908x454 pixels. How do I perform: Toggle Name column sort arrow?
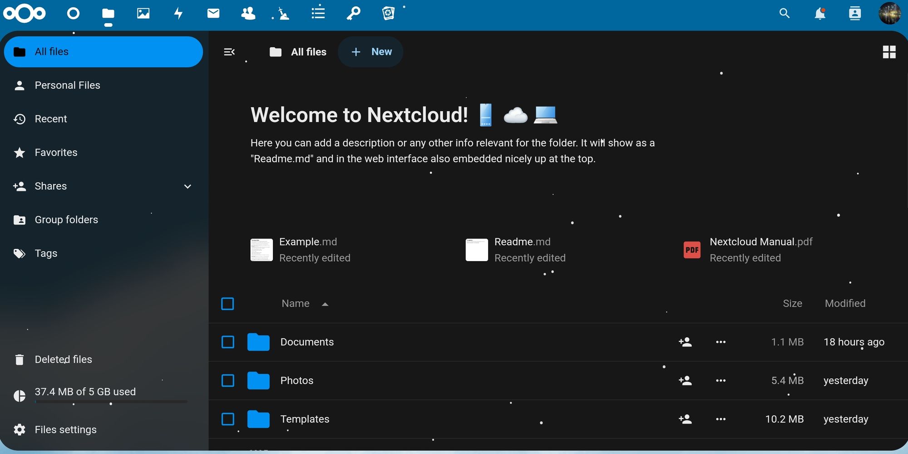point(325,304)
